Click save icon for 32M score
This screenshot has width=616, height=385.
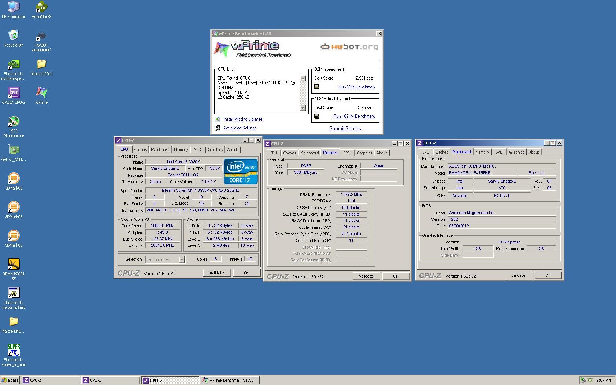coord(317,87)
